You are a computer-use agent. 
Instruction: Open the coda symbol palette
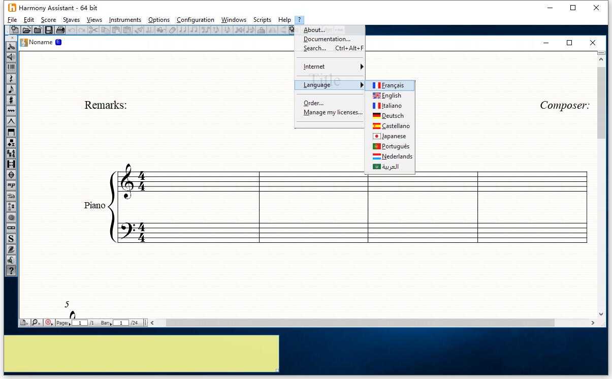pos(11,174)
